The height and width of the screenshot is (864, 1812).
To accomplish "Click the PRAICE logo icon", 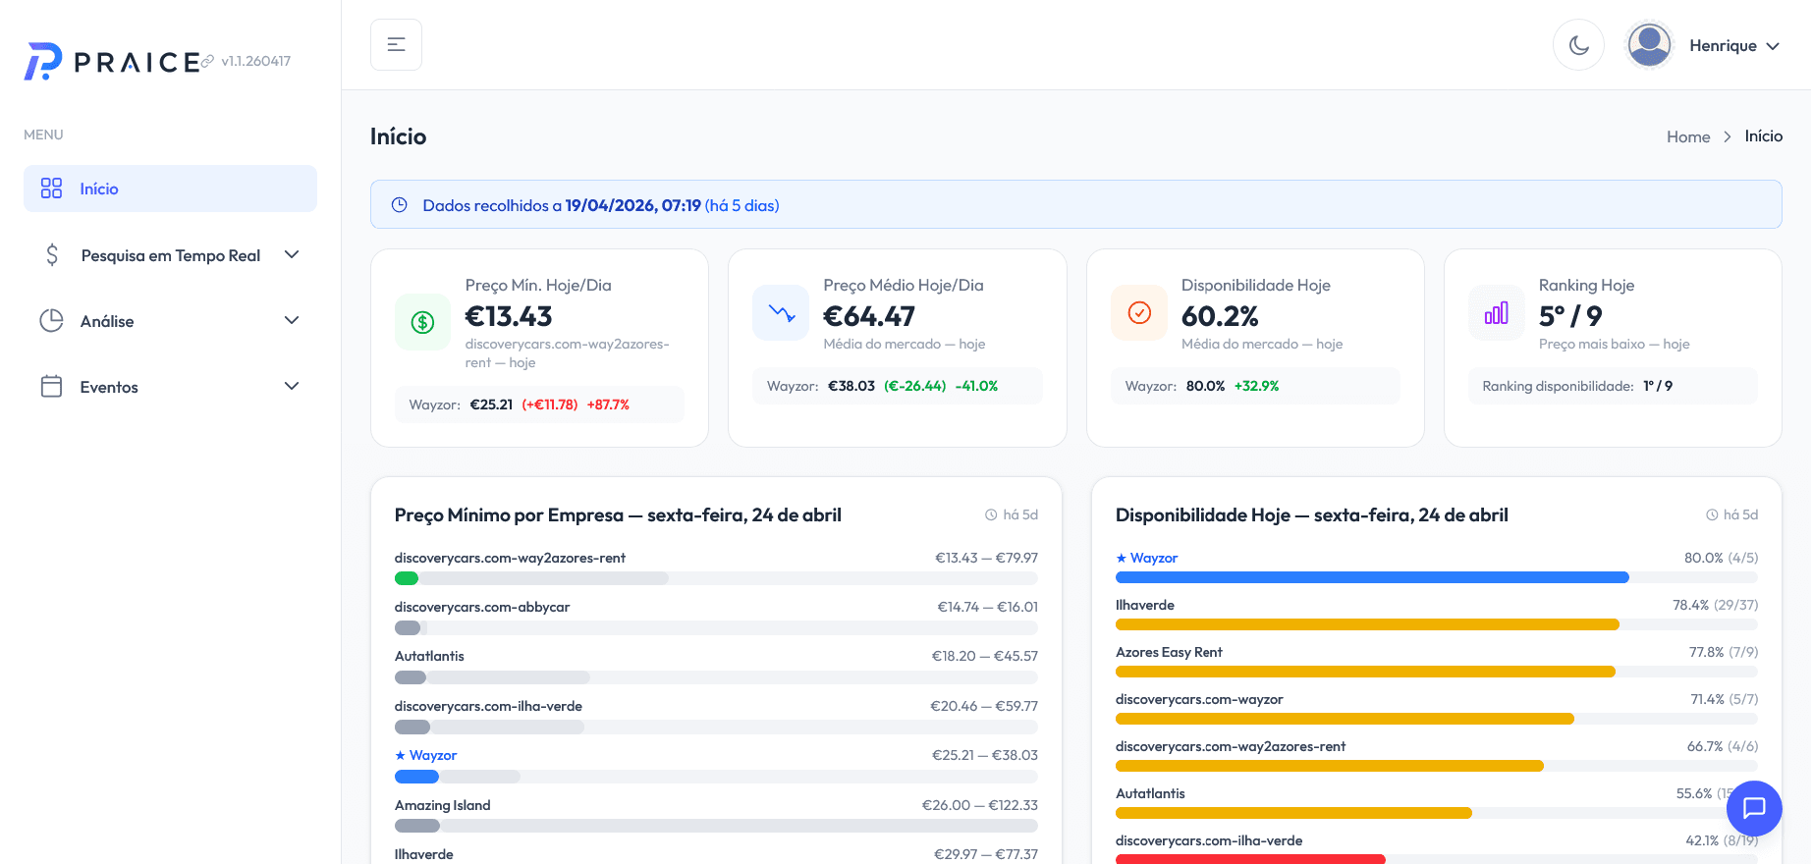I will pos(43,61).
